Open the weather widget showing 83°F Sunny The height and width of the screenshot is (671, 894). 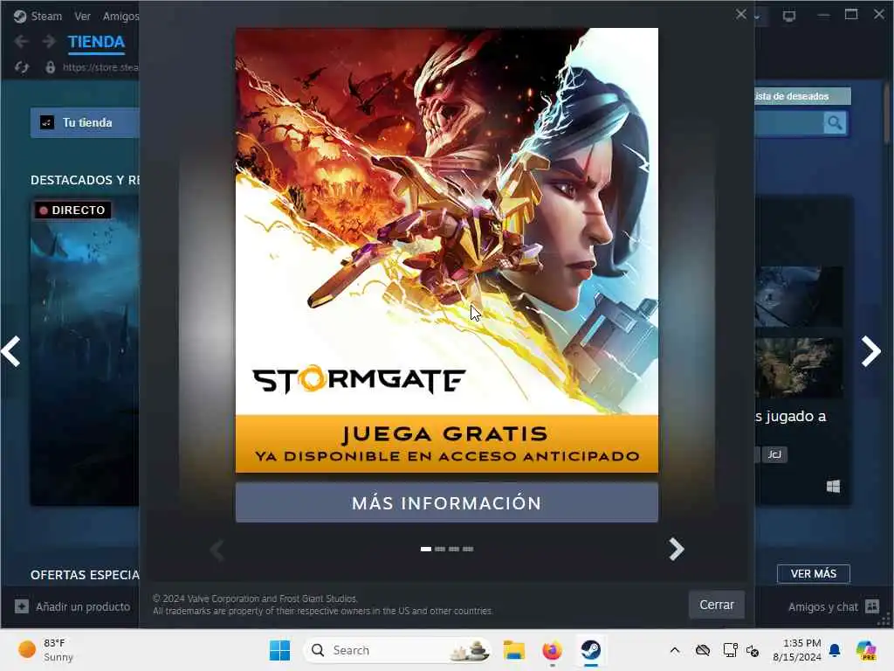tap(46, 650)
